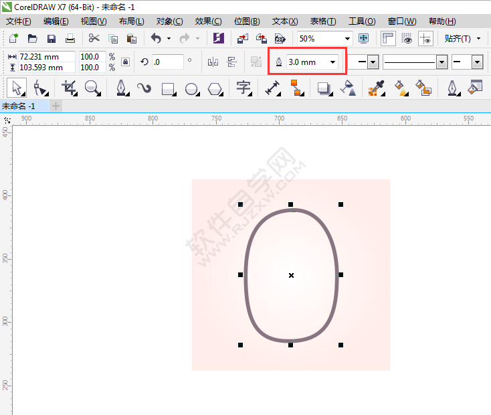Viewport: 491px width, 415px height.
Task: Undo the last action with the arrow icon
Action: click(156, 38)
